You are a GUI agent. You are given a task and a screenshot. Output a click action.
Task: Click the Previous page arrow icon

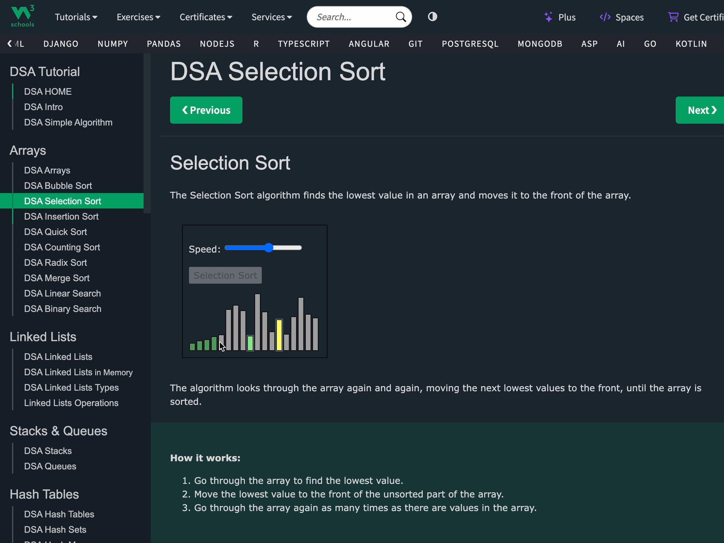[184, 110]
